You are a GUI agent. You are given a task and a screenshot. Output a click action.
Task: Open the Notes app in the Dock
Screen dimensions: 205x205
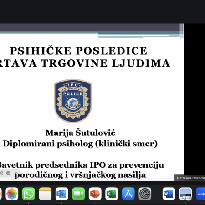tap(45, 194)
